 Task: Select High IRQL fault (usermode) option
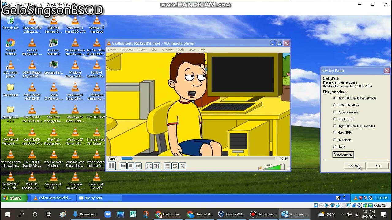tap(354, 126)
